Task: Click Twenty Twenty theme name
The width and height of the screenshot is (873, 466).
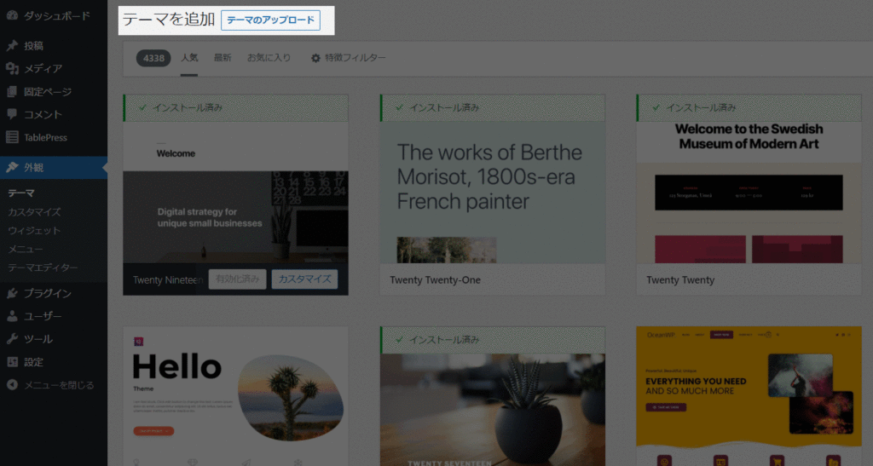Action: point(679,279)
